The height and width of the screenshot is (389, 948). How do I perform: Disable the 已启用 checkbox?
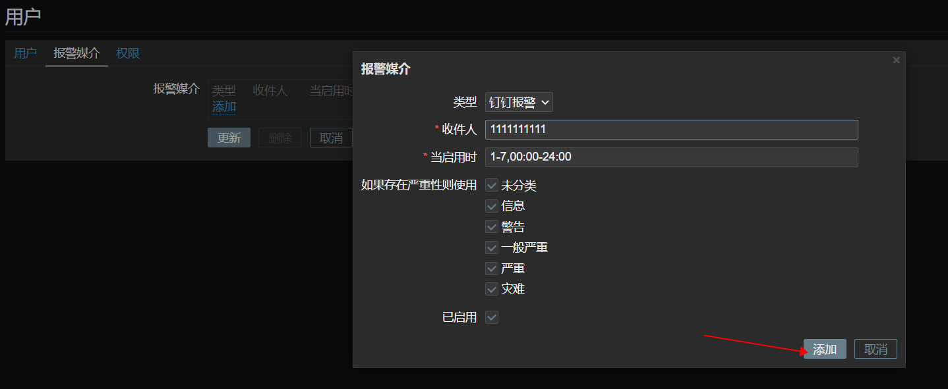coord(492,317)
